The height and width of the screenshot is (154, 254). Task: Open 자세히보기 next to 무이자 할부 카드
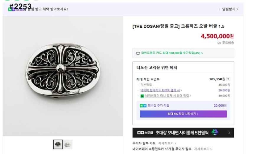(x=167, y=143)
